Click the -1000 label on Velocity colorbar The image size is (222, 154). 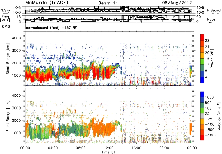point(211,135)
